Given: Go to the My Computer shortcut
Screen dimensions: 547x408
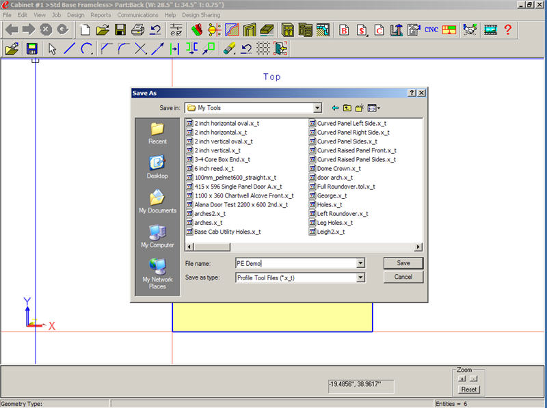Looking at the screenshot, I should pos(157,236).
